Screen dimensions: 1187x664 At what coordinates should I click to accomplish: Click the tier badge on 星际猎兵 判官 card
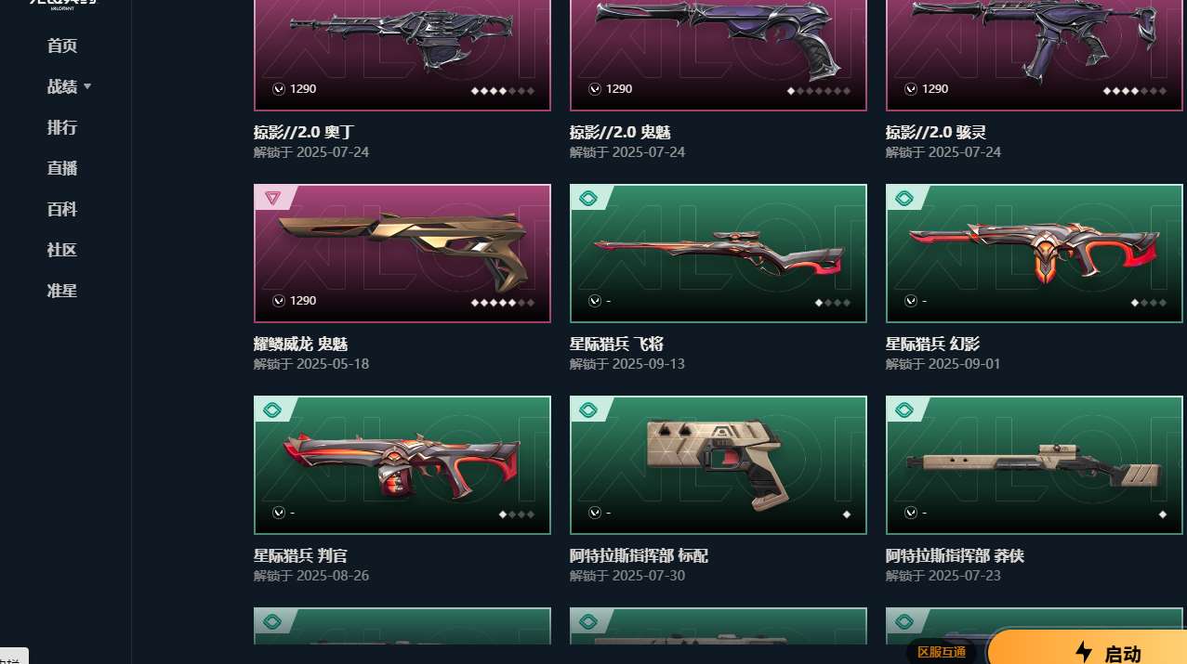[272, 409]
